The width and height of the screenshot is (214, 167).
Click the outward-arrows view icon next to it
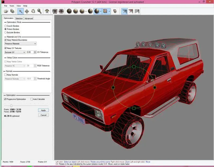(x=61, y=11)
